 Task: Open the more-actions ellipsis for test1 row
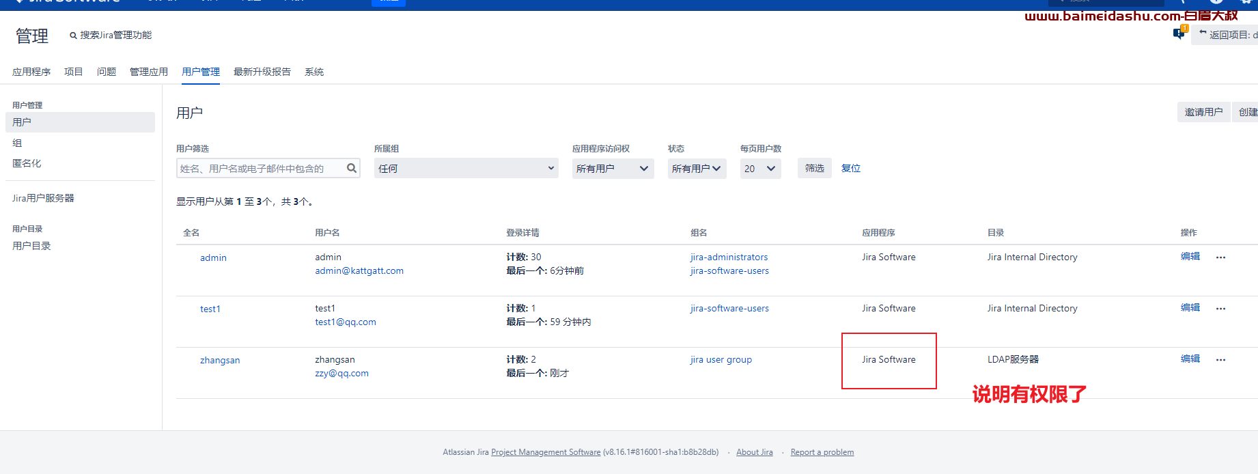[x=1220, y=309]
